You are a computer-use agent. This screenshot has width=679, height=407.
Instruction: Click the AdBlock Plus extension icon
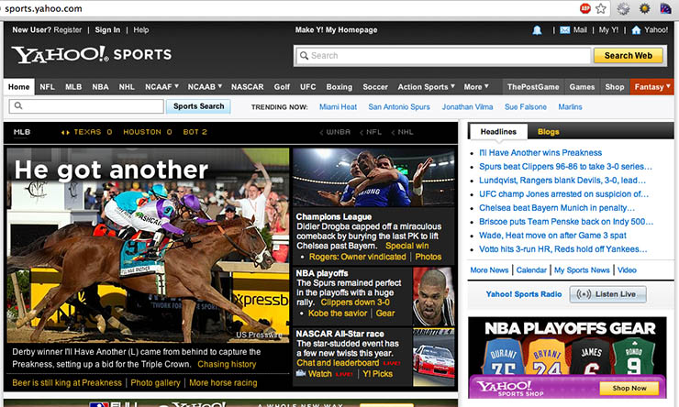585,8
